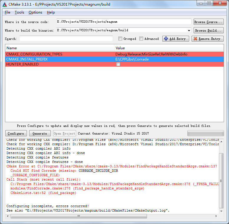Click the highlighted CORRADE_INCLUDE_DIR text
The width and height of the screenshot is (229, 224).
click(x=98, y=171)
